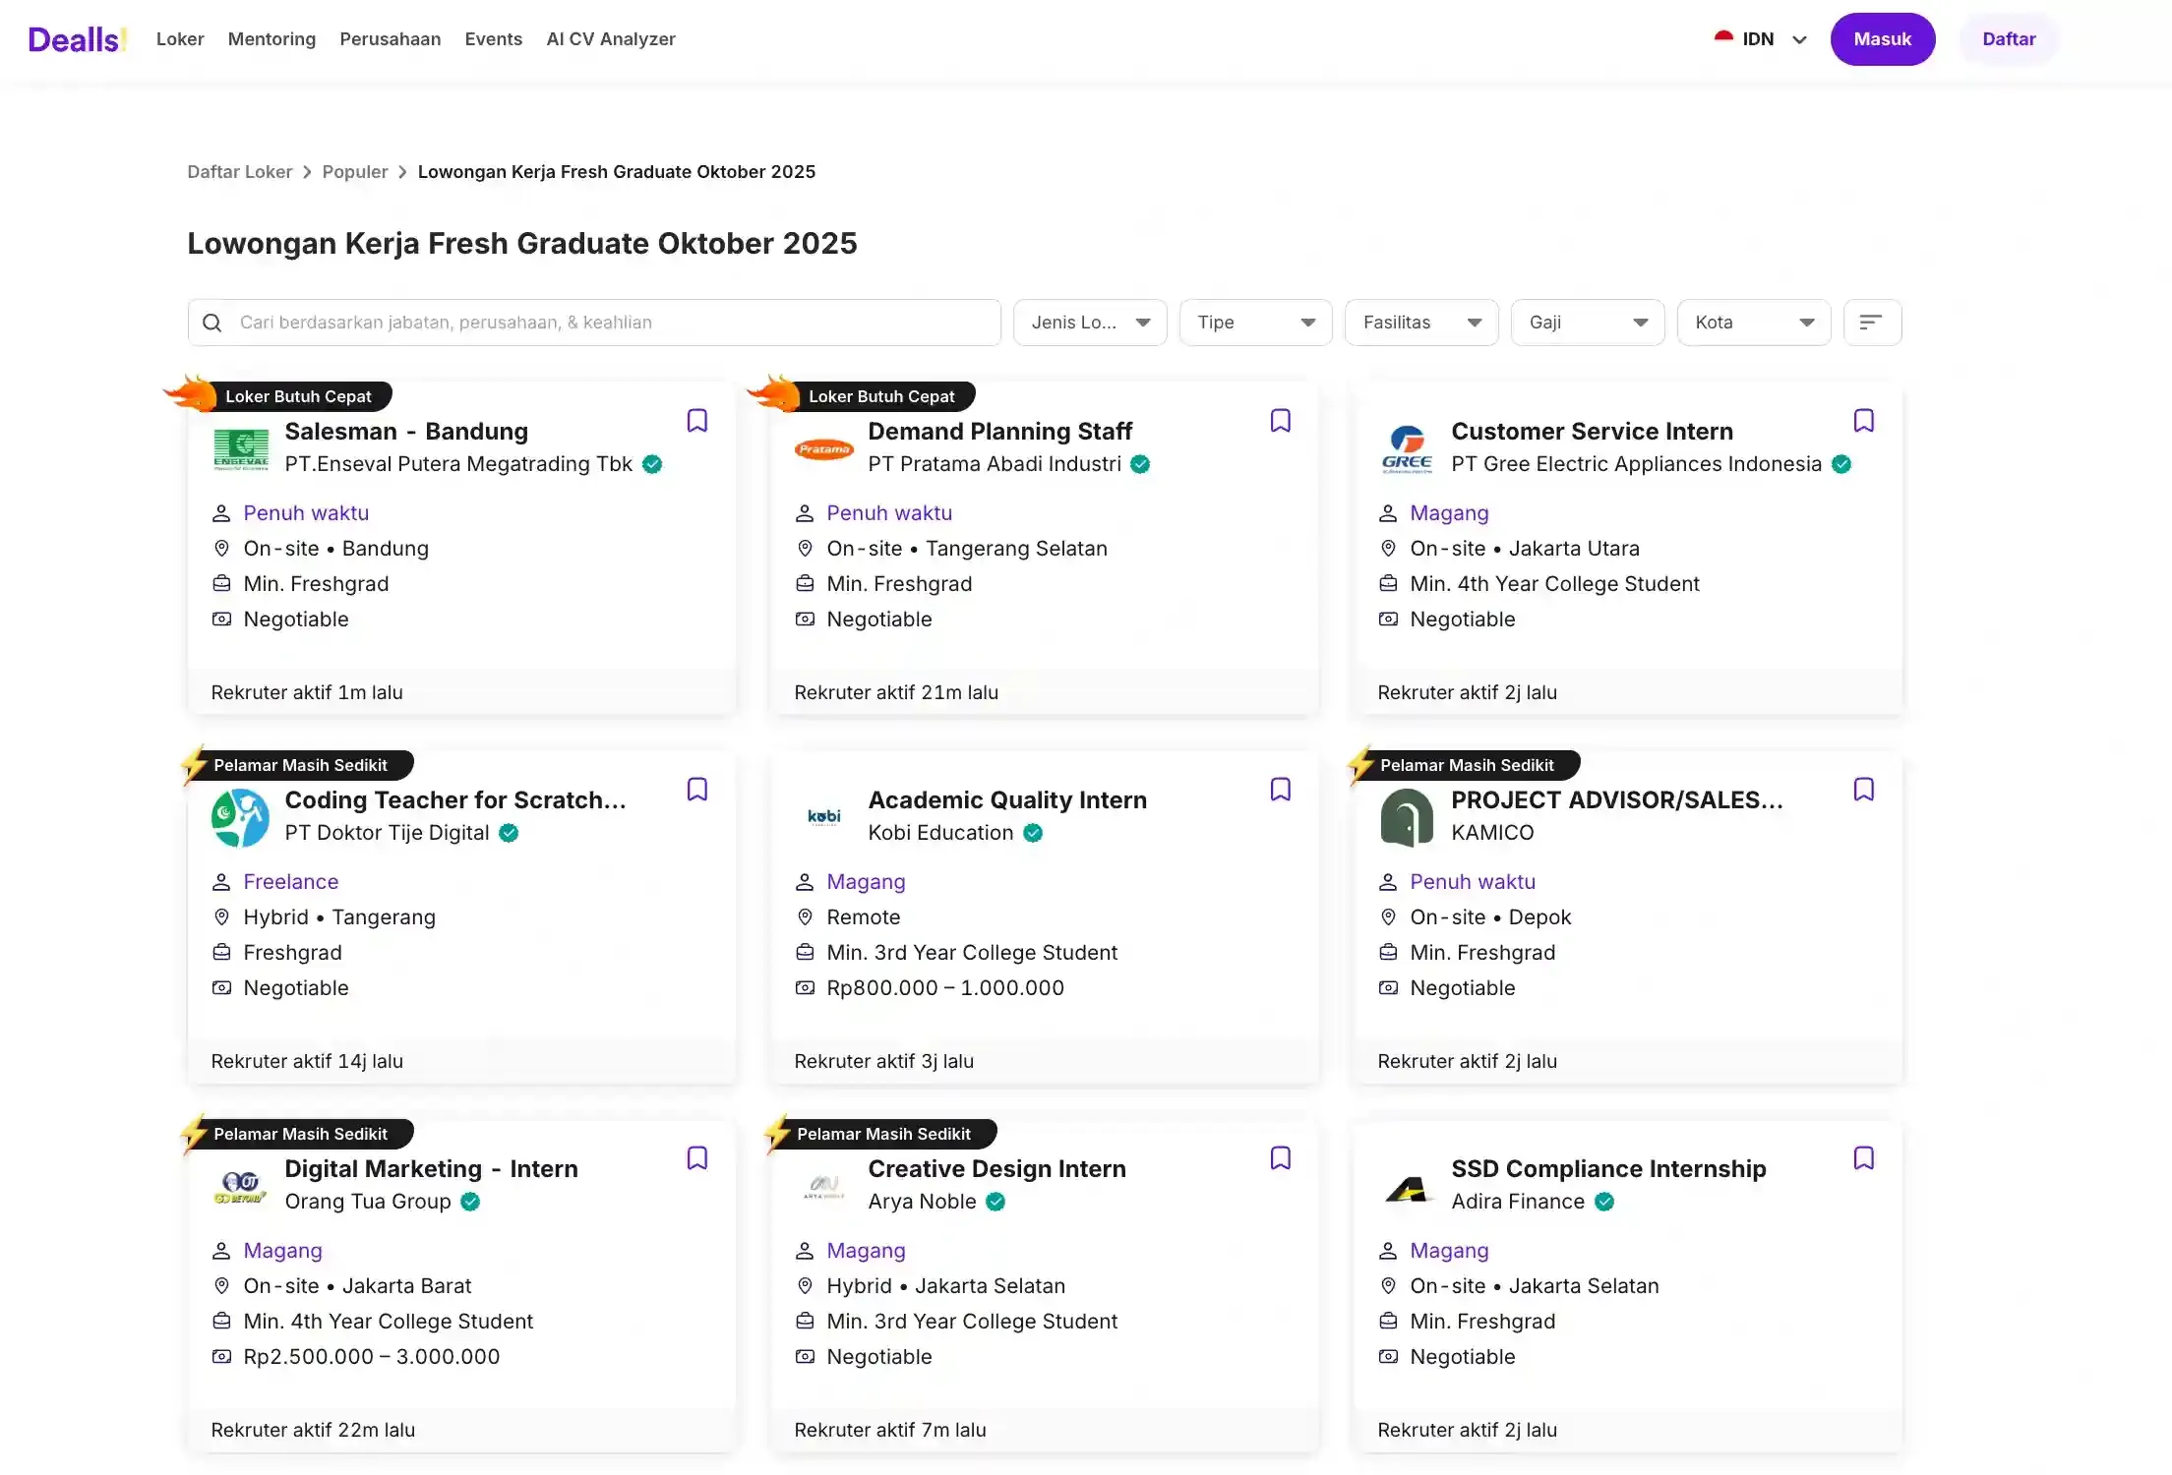Expand the Gaji filter dropdown
The height and width of the screenshot is (1475, 2172).
tap(1587, 323)
